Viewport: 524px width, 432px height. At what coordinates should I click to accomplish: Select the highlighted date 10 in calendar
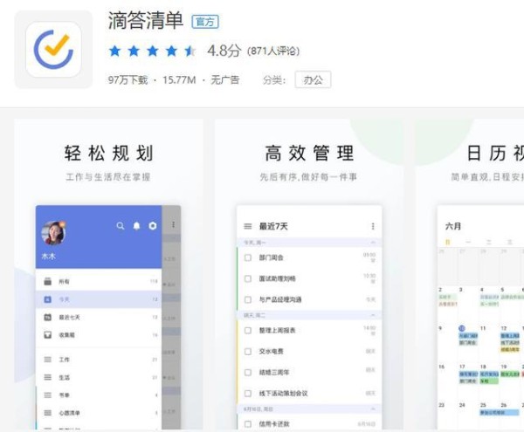[462, 328]
